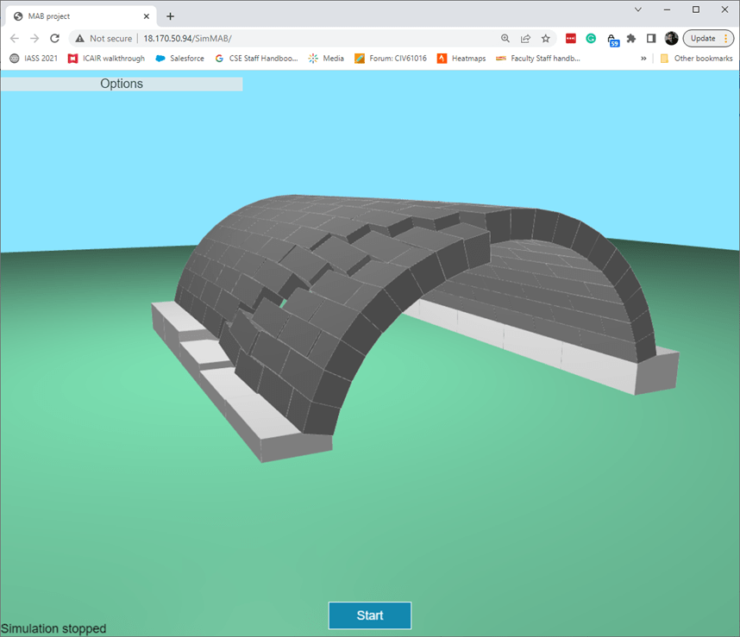This screenshot has height=637, width=740.
Task: Expand the hidden bookmarks chevron
Action: point(643,58)
